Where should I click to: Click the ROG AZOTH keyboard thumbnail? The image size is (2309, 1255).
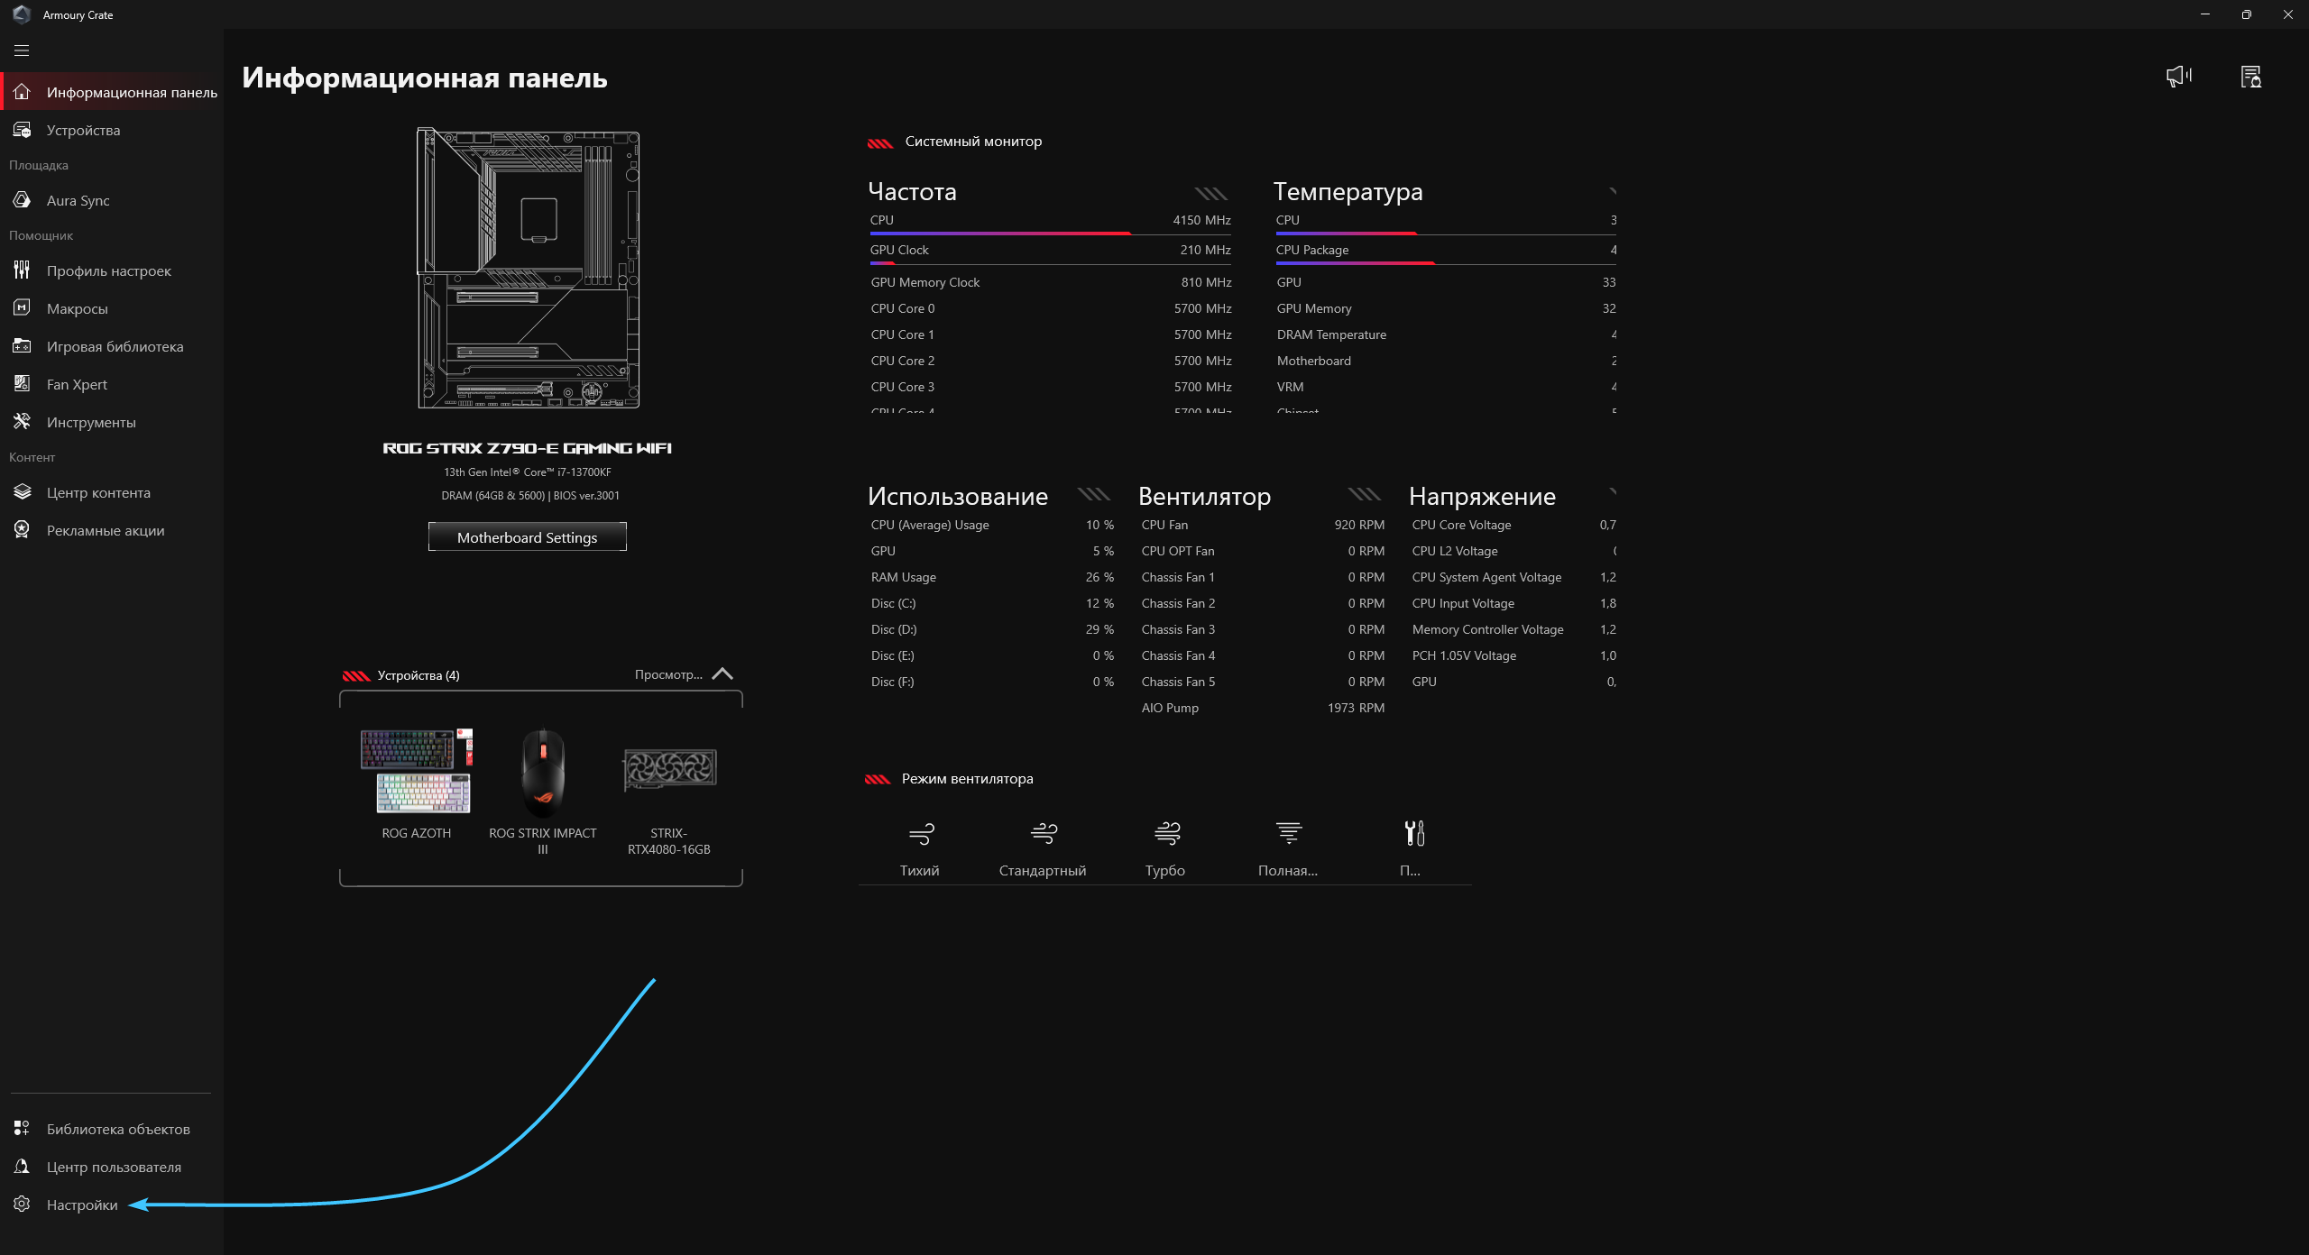pyautogui.click(x=416, y=771)
